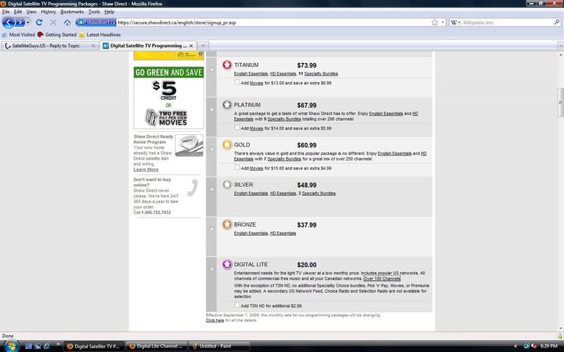
Task: Check Add TSN HD for additional $2.99
Action: (x=236, y=305)
